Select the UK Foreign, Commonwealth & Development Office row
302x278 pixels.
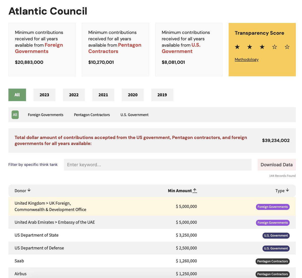point(152,206)
